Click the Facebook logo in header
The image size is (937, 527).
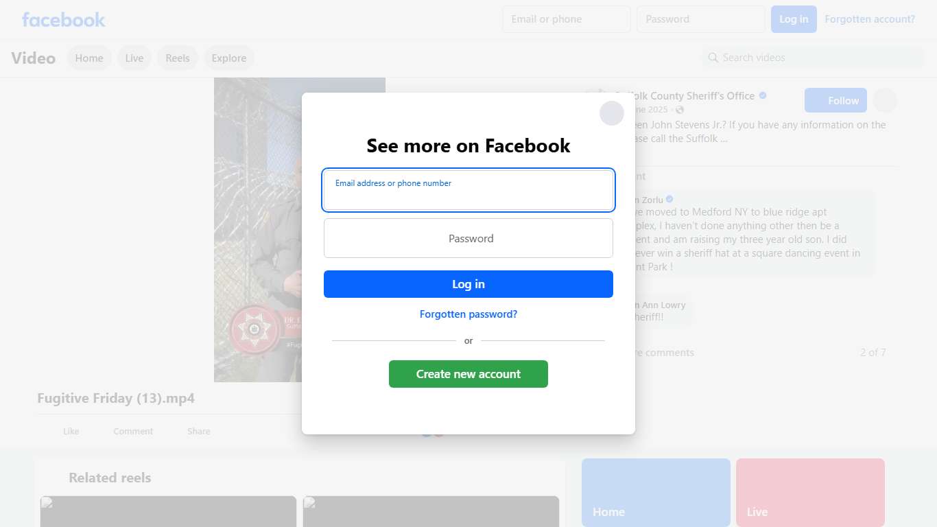coord(64,19)
